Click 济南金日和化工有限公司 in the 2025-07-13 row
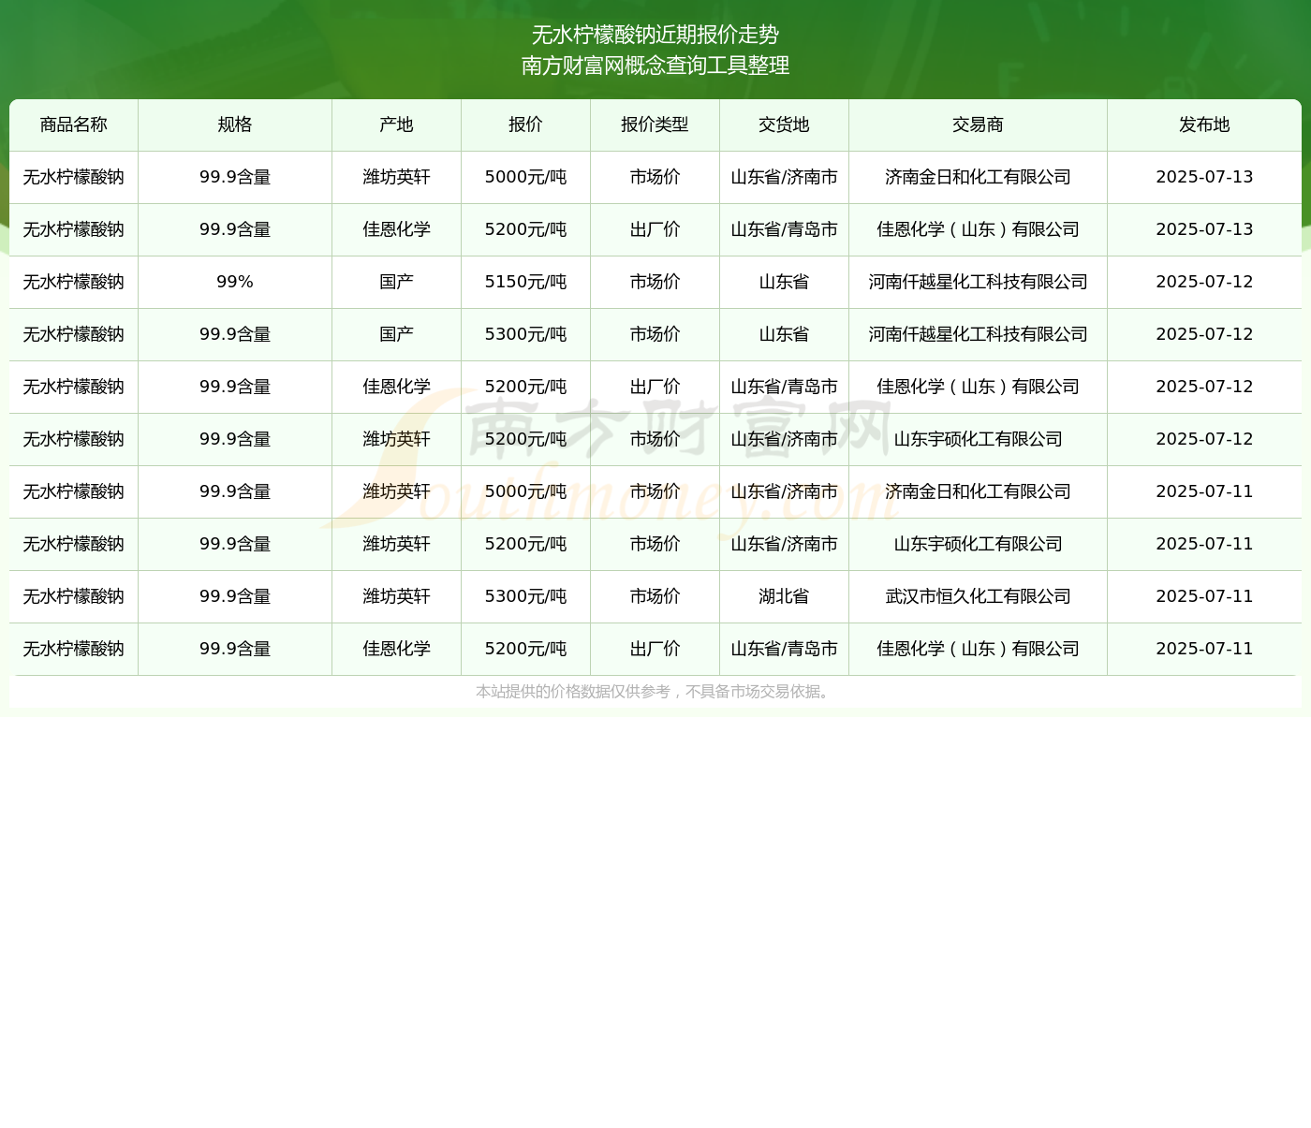The height and width of the screenshot is (1128, 1311). [979, 177]
